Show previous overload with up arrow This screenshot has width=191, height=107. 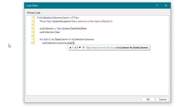[70, 48]
